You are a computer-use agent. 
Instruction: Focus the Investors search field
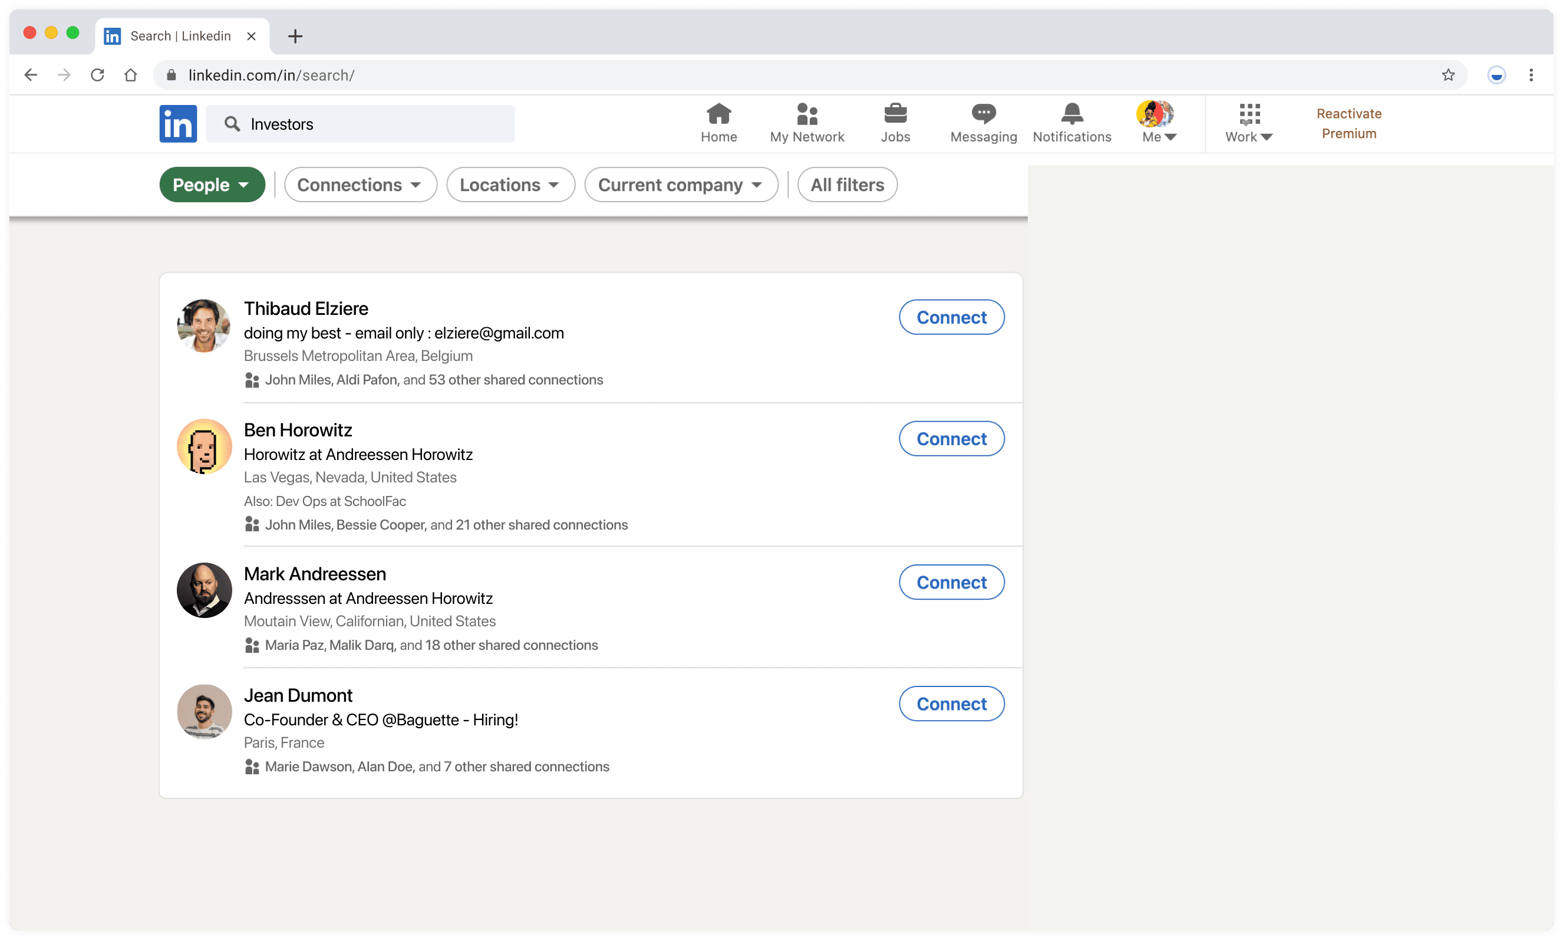tap(360, 123)
